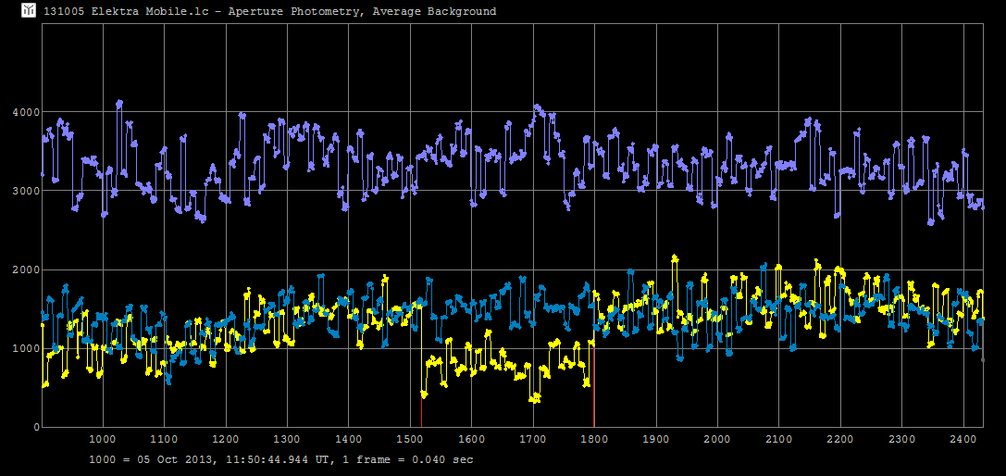Click the x-axis frame label 1300
The height and width of the screenshot is (476, 1006).
287,440
